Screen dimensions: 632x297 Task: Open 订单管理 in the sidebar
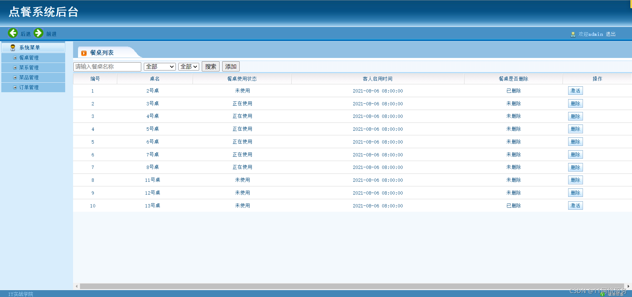(x=29, y=87)
